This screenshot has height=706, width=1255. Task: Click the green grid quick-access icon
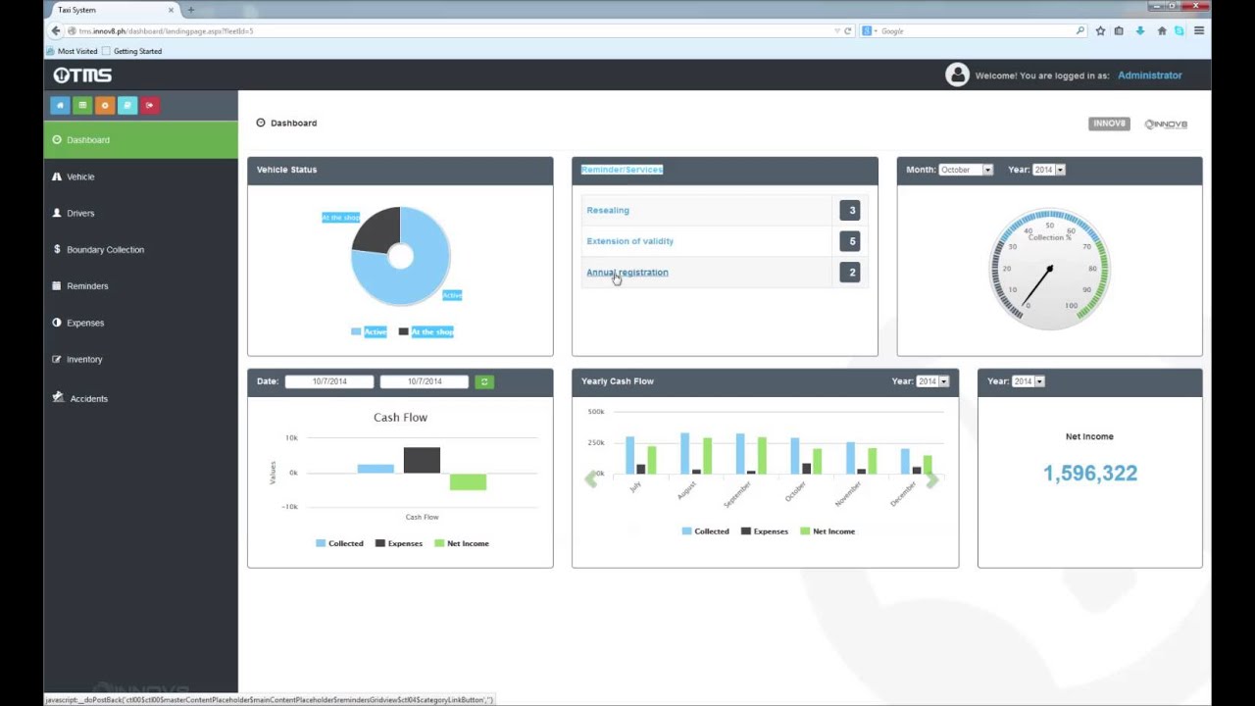pos(82,105)
